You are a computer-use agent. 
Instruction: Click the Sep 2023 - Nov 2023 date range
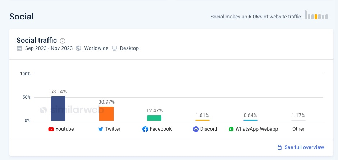click(x=49, y=48)
